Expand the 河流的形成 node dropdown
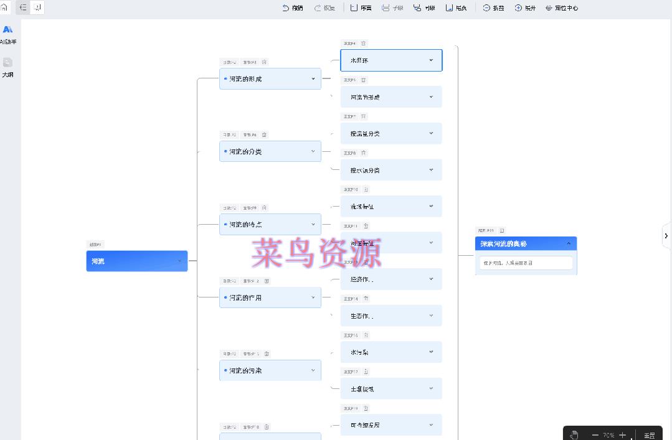This screenshot has width=672, height=440. (313, 78)
